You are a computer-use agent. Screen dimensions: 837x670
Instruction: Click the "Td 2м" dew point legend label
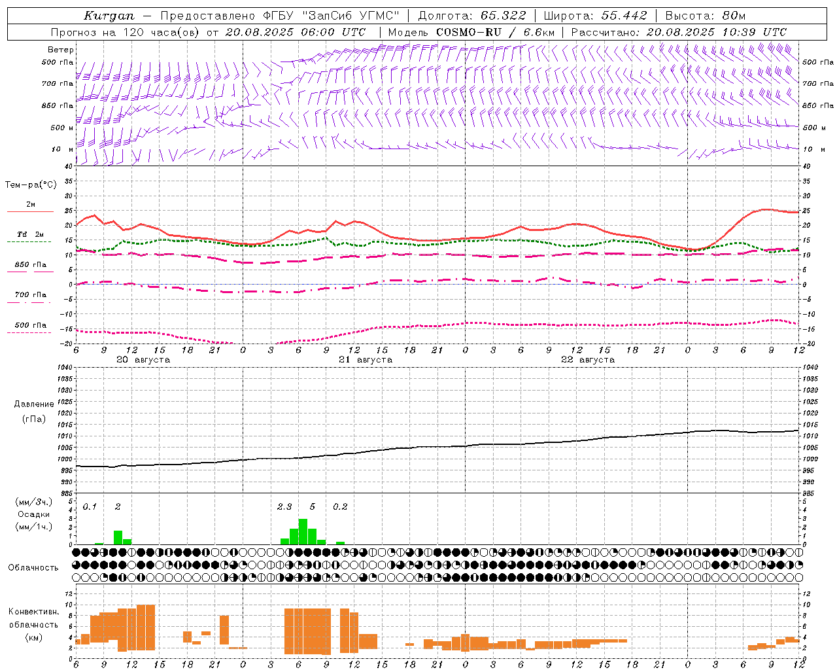tap(31, 234)
